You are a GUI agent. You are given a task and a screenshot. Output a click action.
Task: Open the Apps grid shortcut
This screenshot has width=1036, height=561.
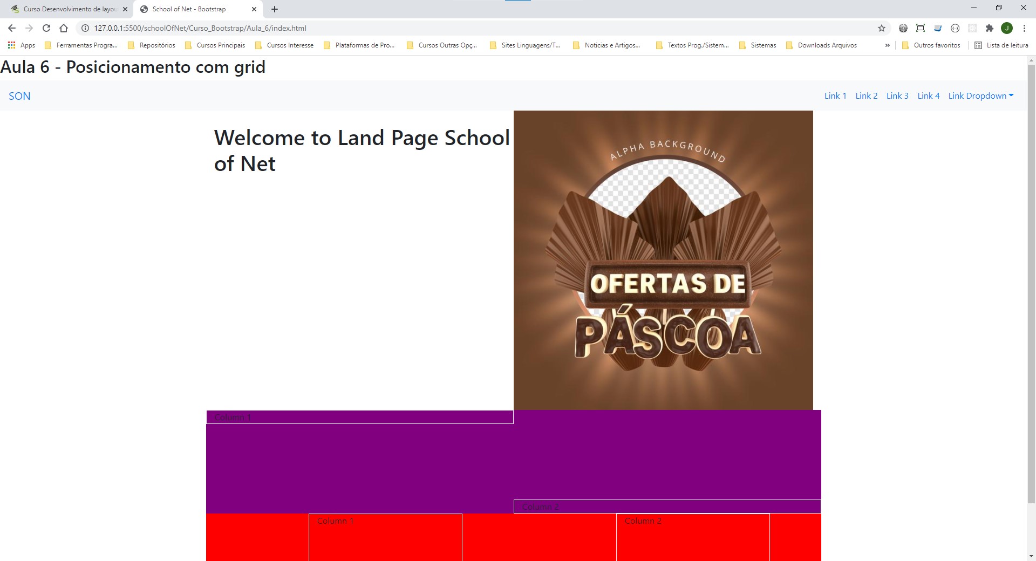(22, 45)
